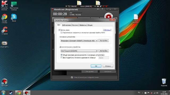Switch to the Опции tab
The image size is (170, 95).
tap(90, 25)
